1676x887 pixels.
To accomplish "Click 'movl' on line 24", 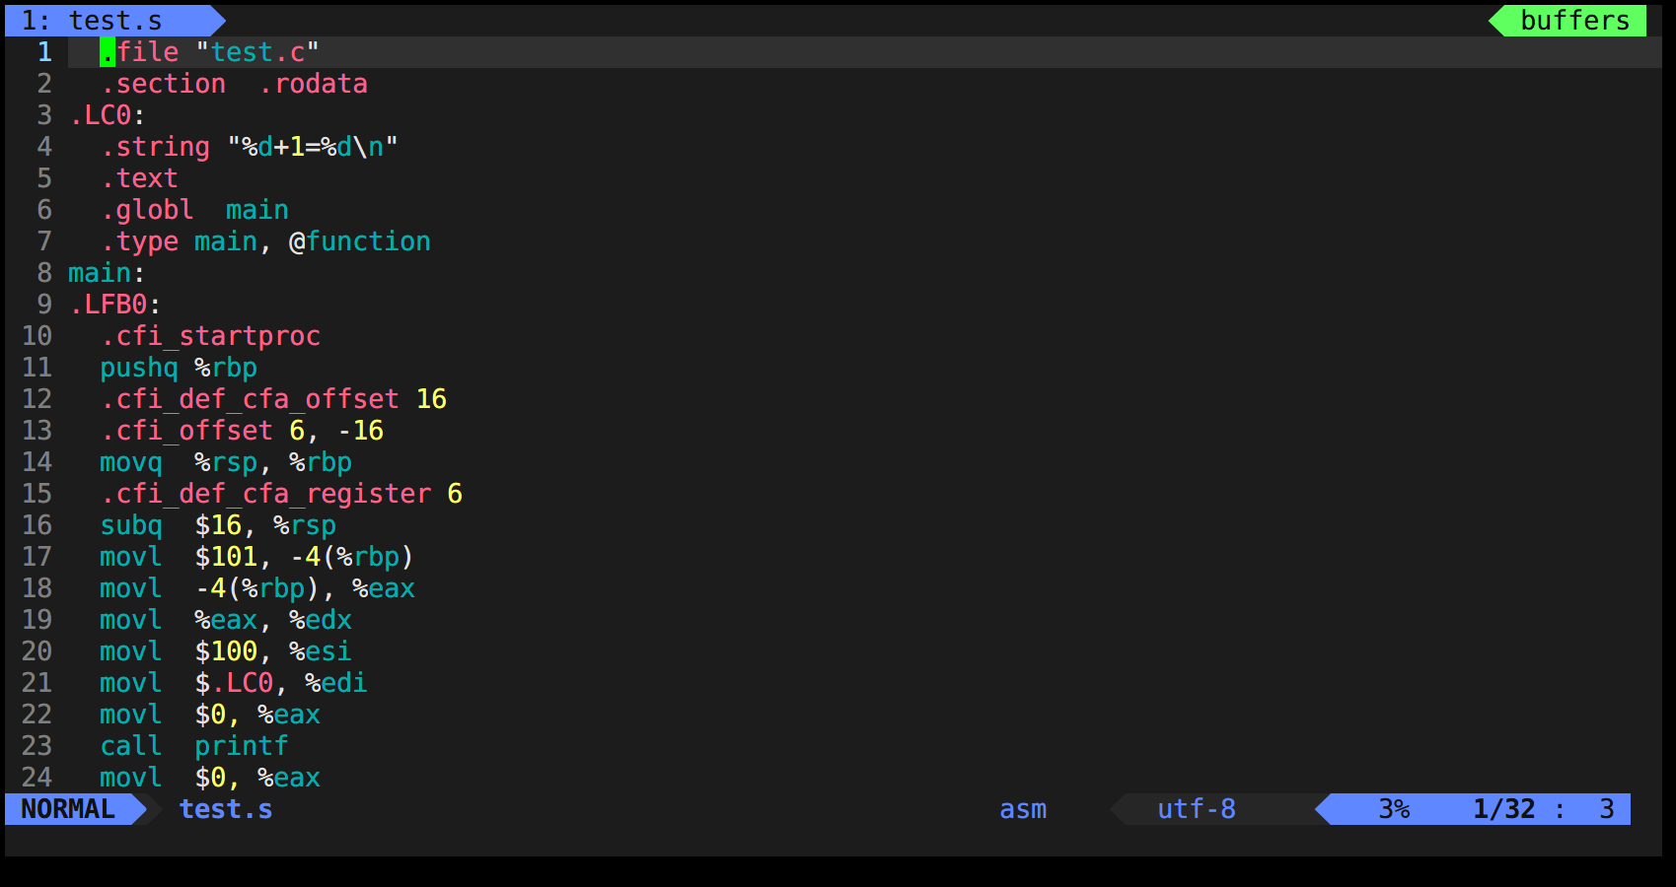I will pos(131,778).
